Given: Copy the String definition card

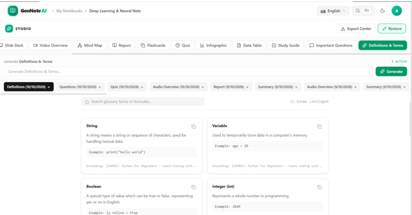Looking at the screenshot, I should click(x=194, y=127).
